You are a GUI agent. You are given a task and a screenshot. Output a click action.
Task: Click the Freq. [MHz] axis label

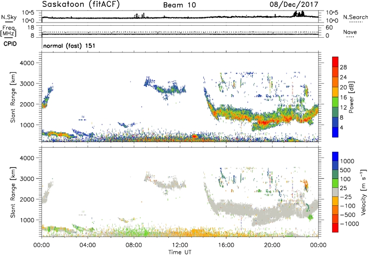[x=8, y=31]
